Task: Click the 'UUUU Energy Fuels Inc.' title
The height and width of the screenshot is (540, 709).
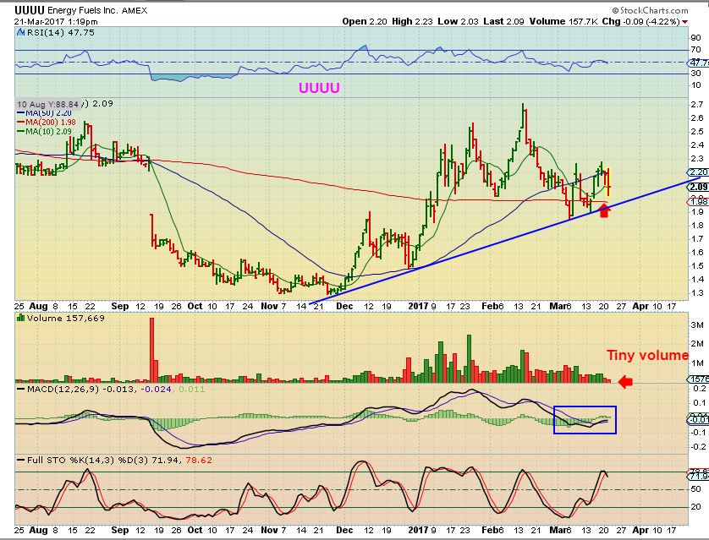Action: 67,10
